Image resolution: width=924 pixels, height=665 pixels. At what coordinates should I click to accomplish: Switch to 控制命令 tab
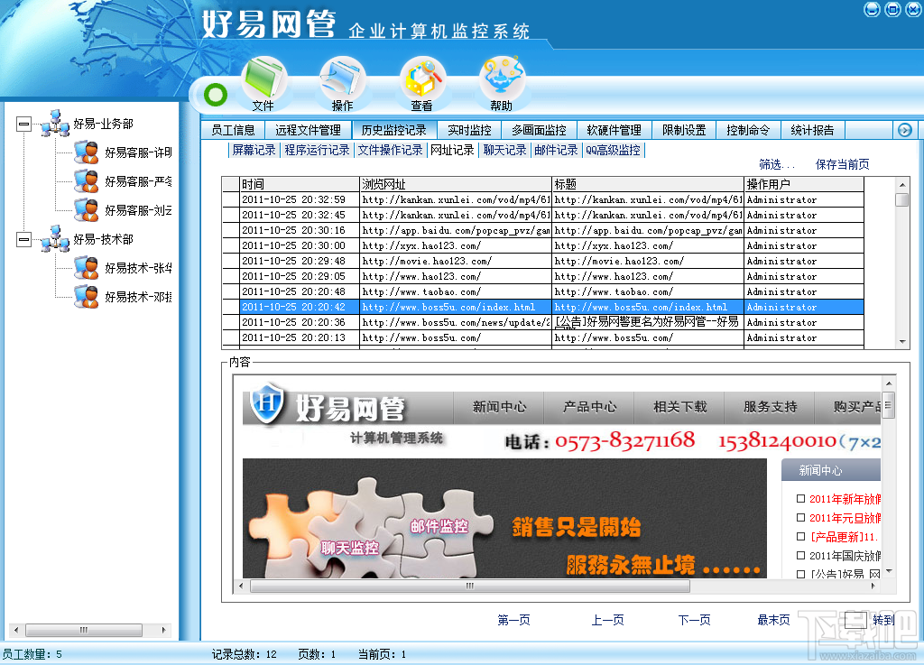[x=748, y=130]
